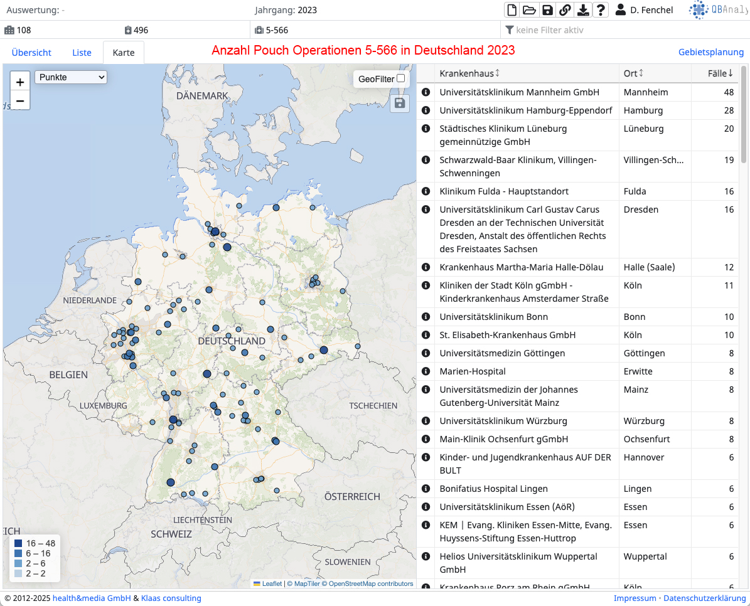Open info for Universitätsklinikum Würzburg

click(426, 421)
